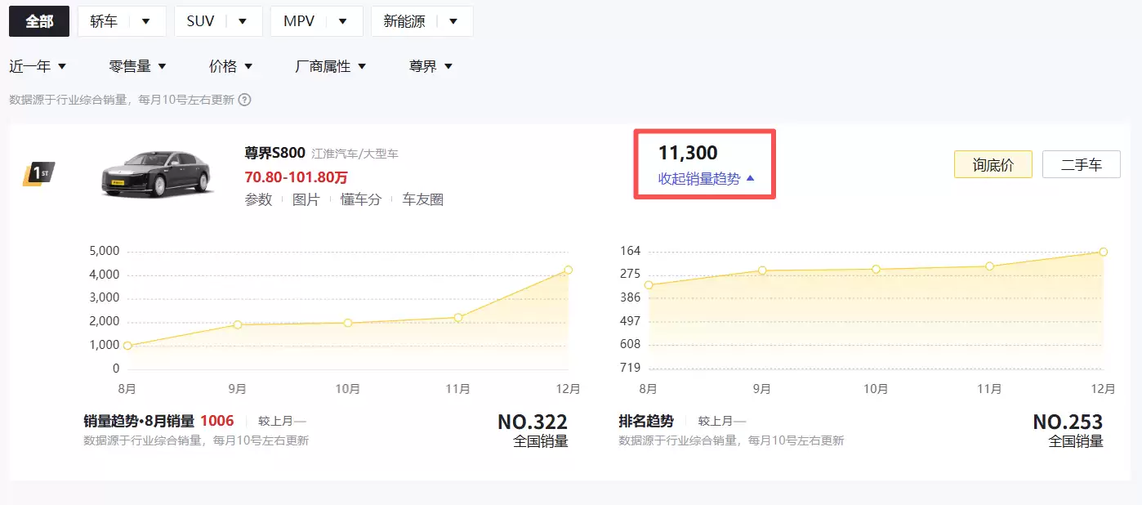The image size is (1142, 505).
Task: Open the 尊界S800 model page
Action: (274, 153)
